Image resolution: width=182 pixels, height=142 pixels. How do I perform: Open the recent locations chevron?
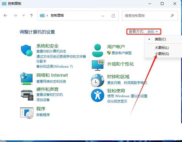[23, 15]
